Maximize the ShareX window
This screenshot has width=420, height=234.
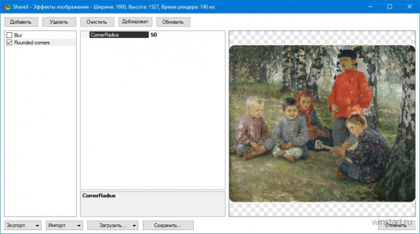pyautogui.click(x=390, y=6)
